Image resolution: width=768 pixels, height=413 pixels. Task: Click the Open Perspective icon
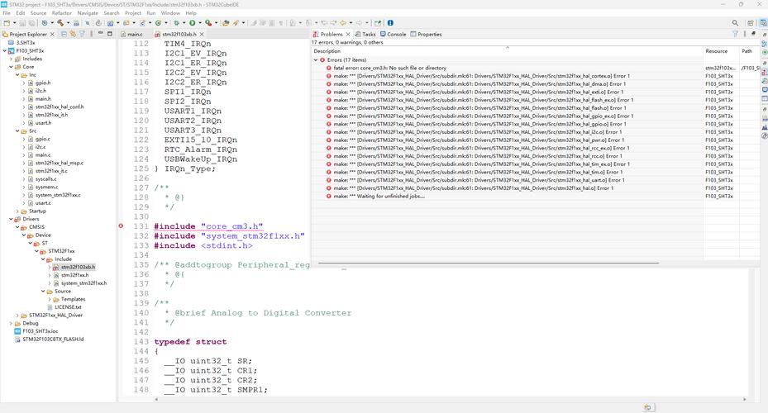[751, 23]
